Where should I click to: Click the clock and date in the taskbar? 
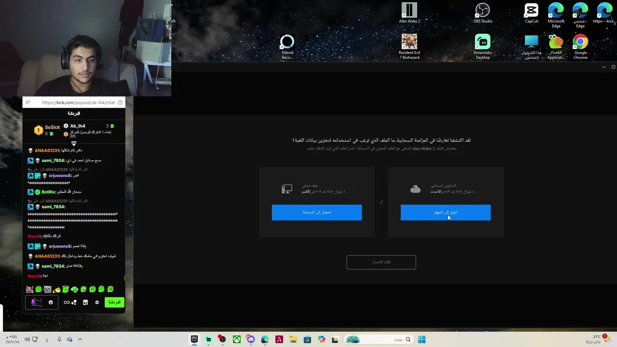[12, 339]
